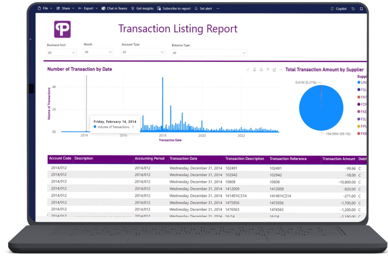Screen dimensions: 388x259
Task: Click the -271.00 transaction amount cell
Action: (349, 196)
